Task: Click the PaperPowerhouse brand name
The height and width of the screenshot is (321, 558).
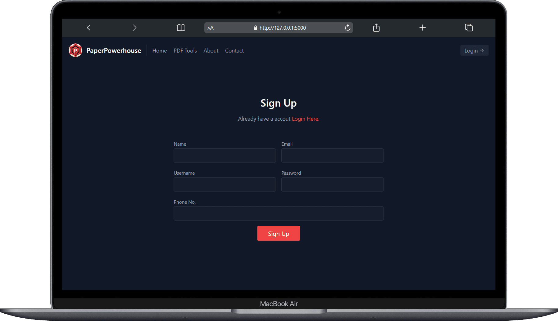Action: 114,50
